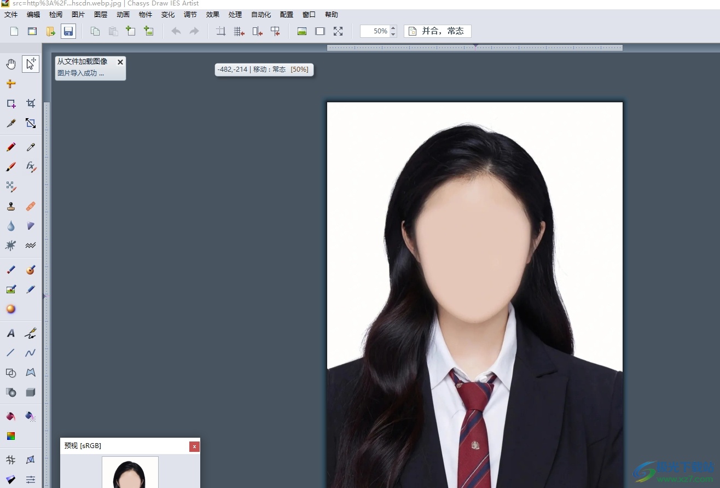Toggle fullscreen view in the toolbar
This screenshot has height=488, width=720.
[338, 31]
